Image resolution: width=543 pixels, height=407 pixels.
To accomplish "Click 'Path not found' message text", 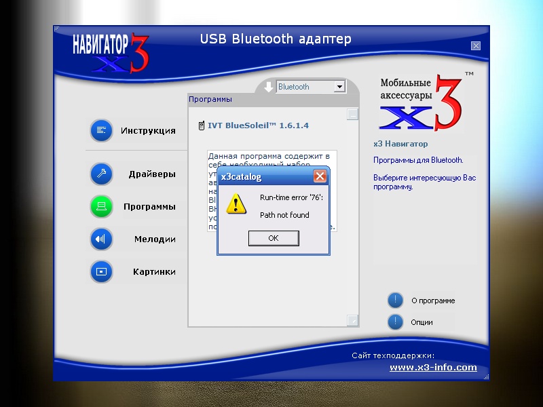I will 284,215.
